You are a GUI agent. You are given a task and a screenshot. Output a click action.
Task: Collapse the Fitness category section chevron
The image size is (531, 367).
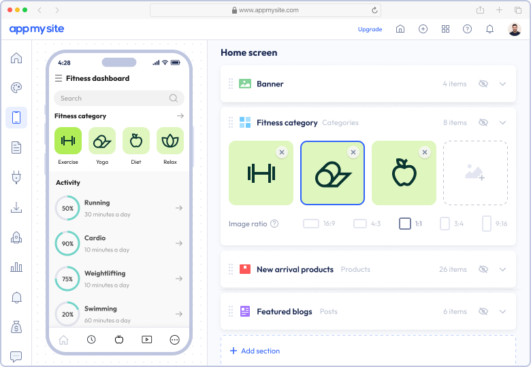point(502,122)
